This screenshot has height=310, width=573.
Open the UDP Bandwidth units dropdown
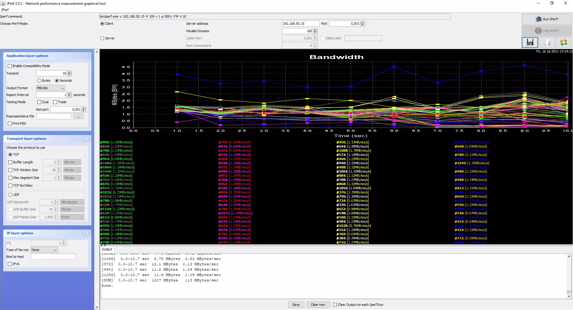[72, 202]
